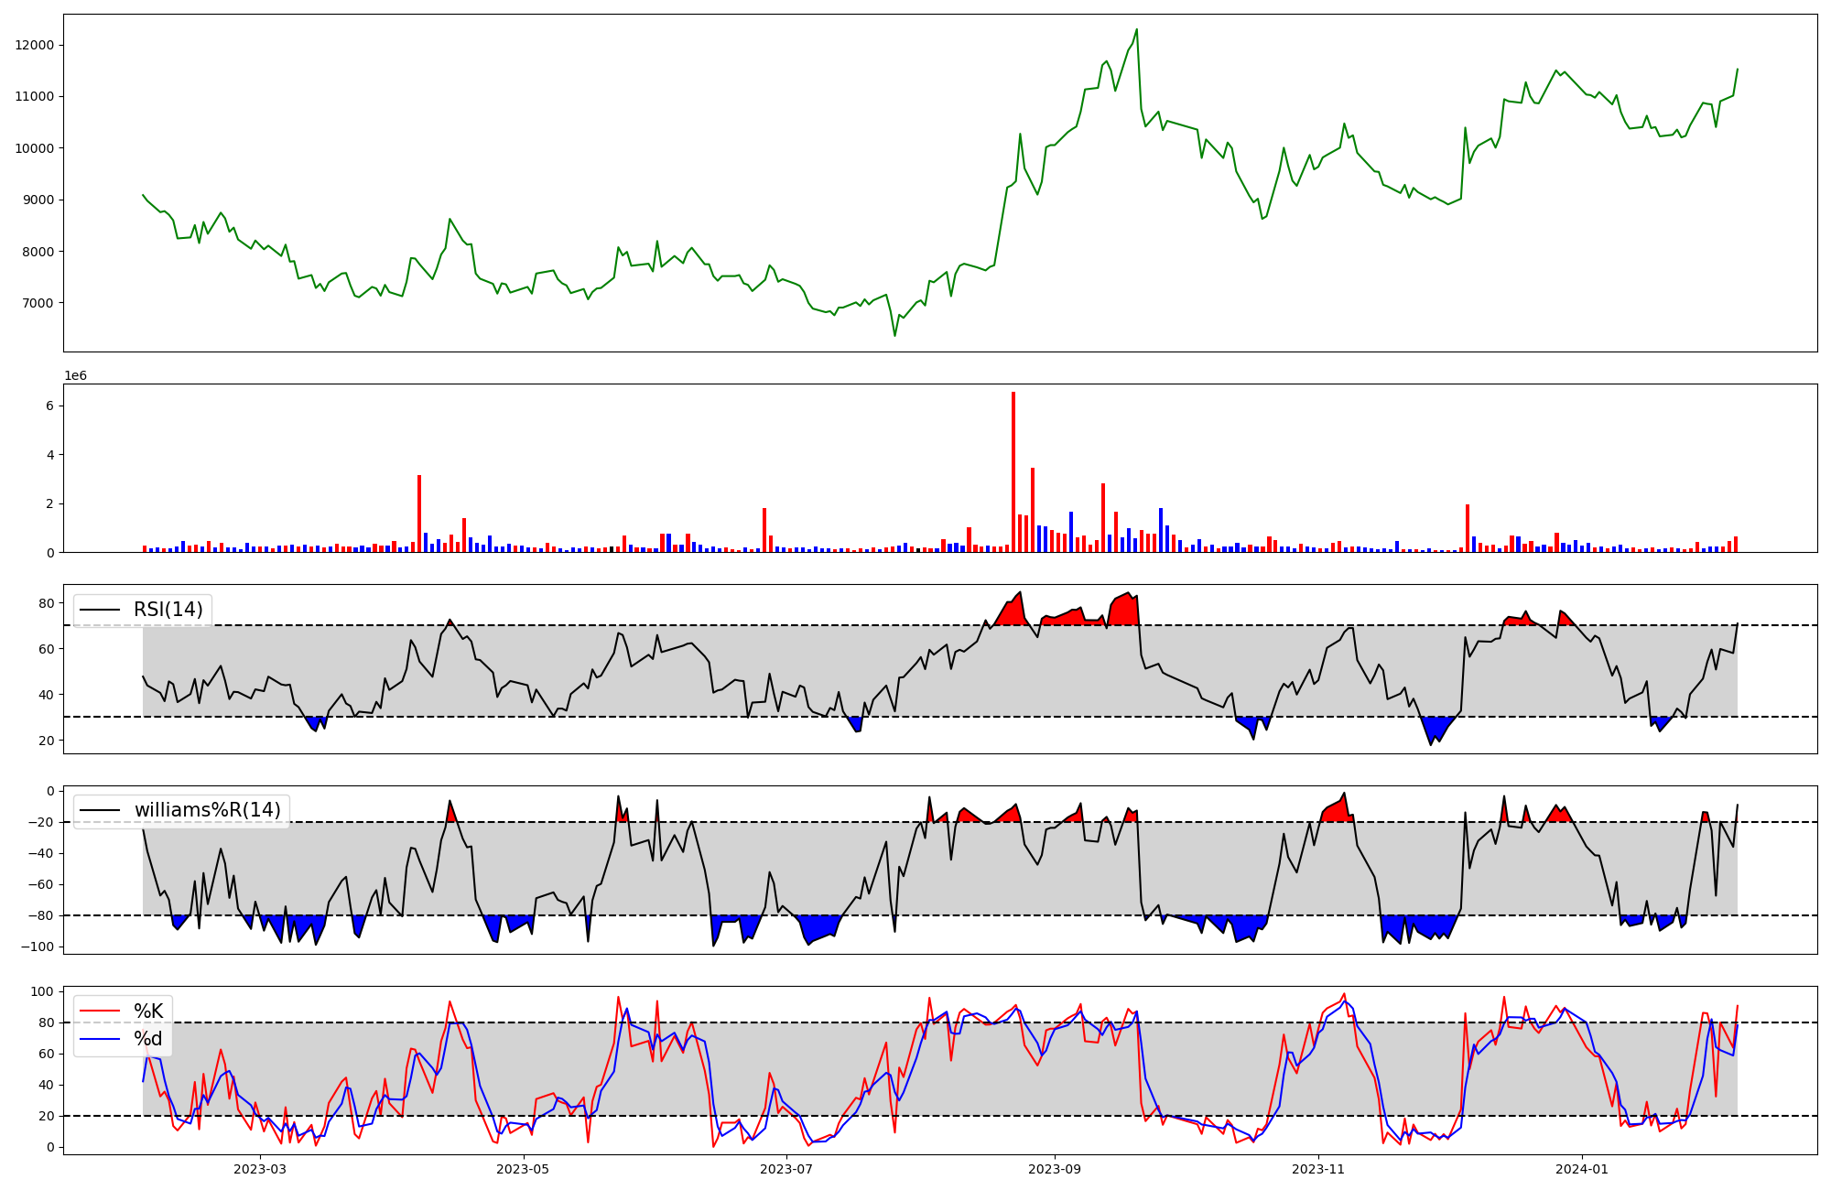This screenshot has height=1190, width=1831.
Task: Click the 7000 price axis tick label
Action: point(38,303)
